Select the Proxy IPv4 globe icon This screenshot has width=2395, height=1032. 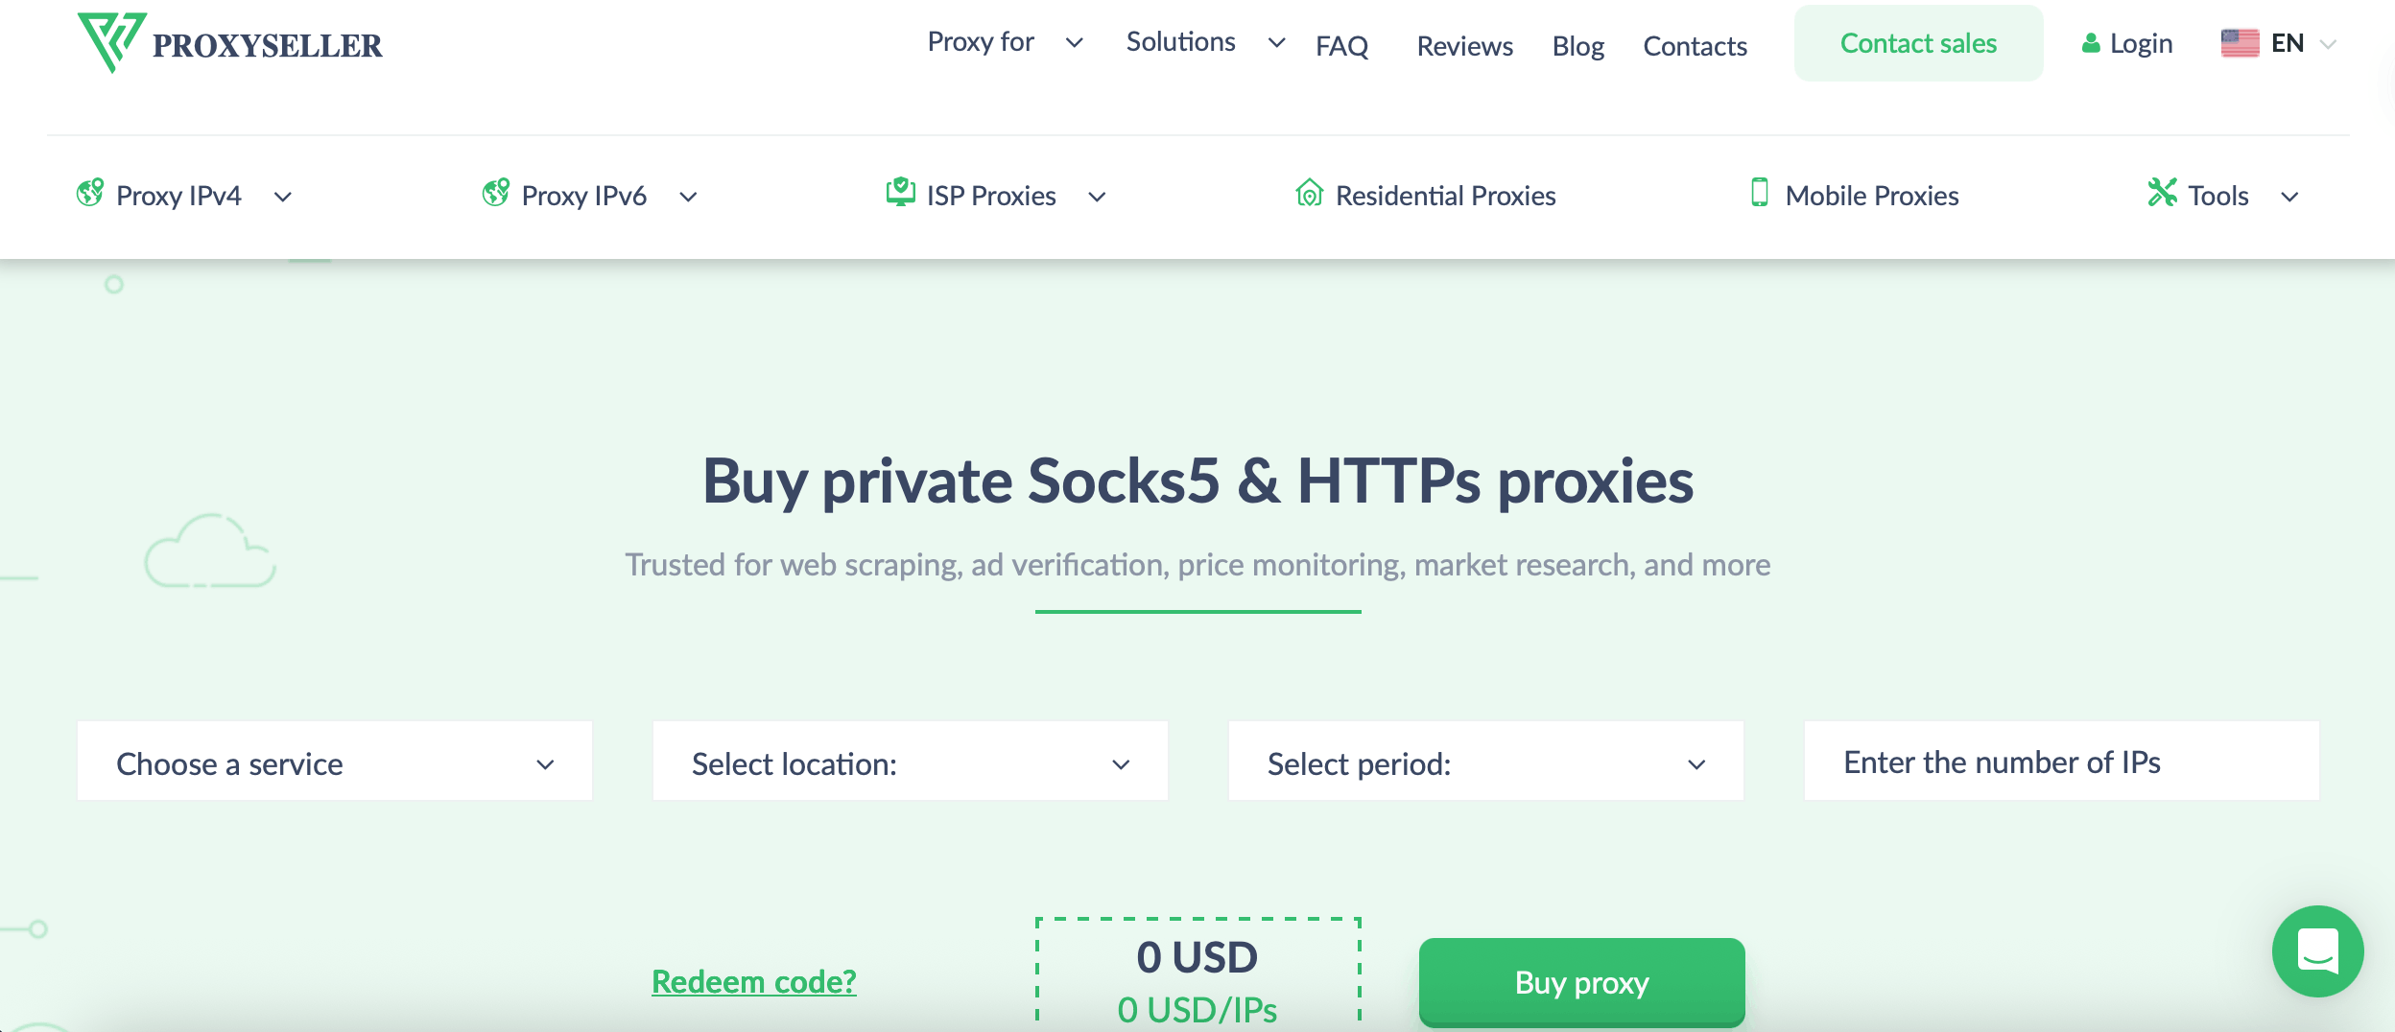91,194
